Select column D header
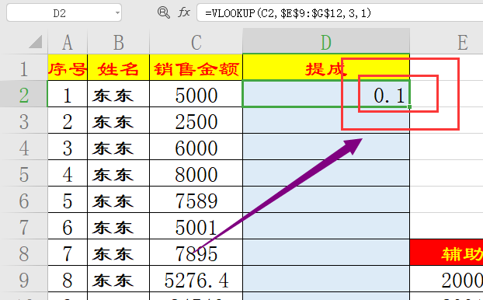This screenshot has width=483, height=300. point(326,42)
